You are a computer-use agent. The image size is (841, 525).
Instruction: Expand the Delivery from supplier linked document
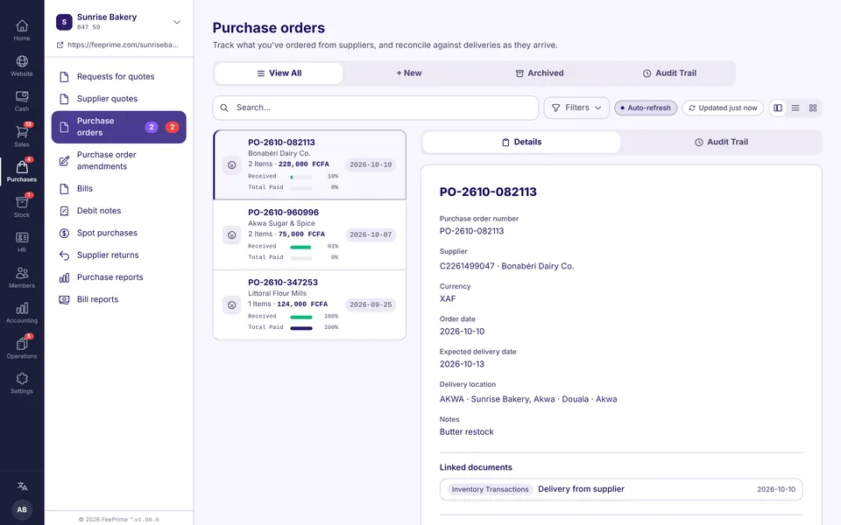tap(621, 489)
